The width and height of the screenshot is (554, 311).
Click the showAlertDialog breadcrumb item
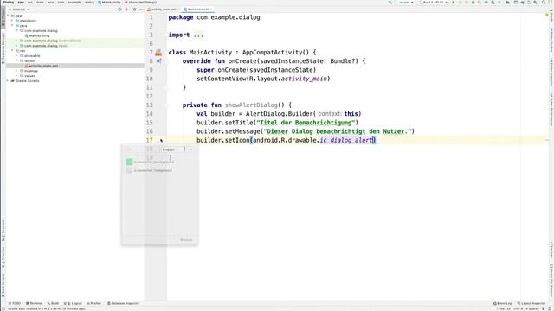[x=140, y=3]
